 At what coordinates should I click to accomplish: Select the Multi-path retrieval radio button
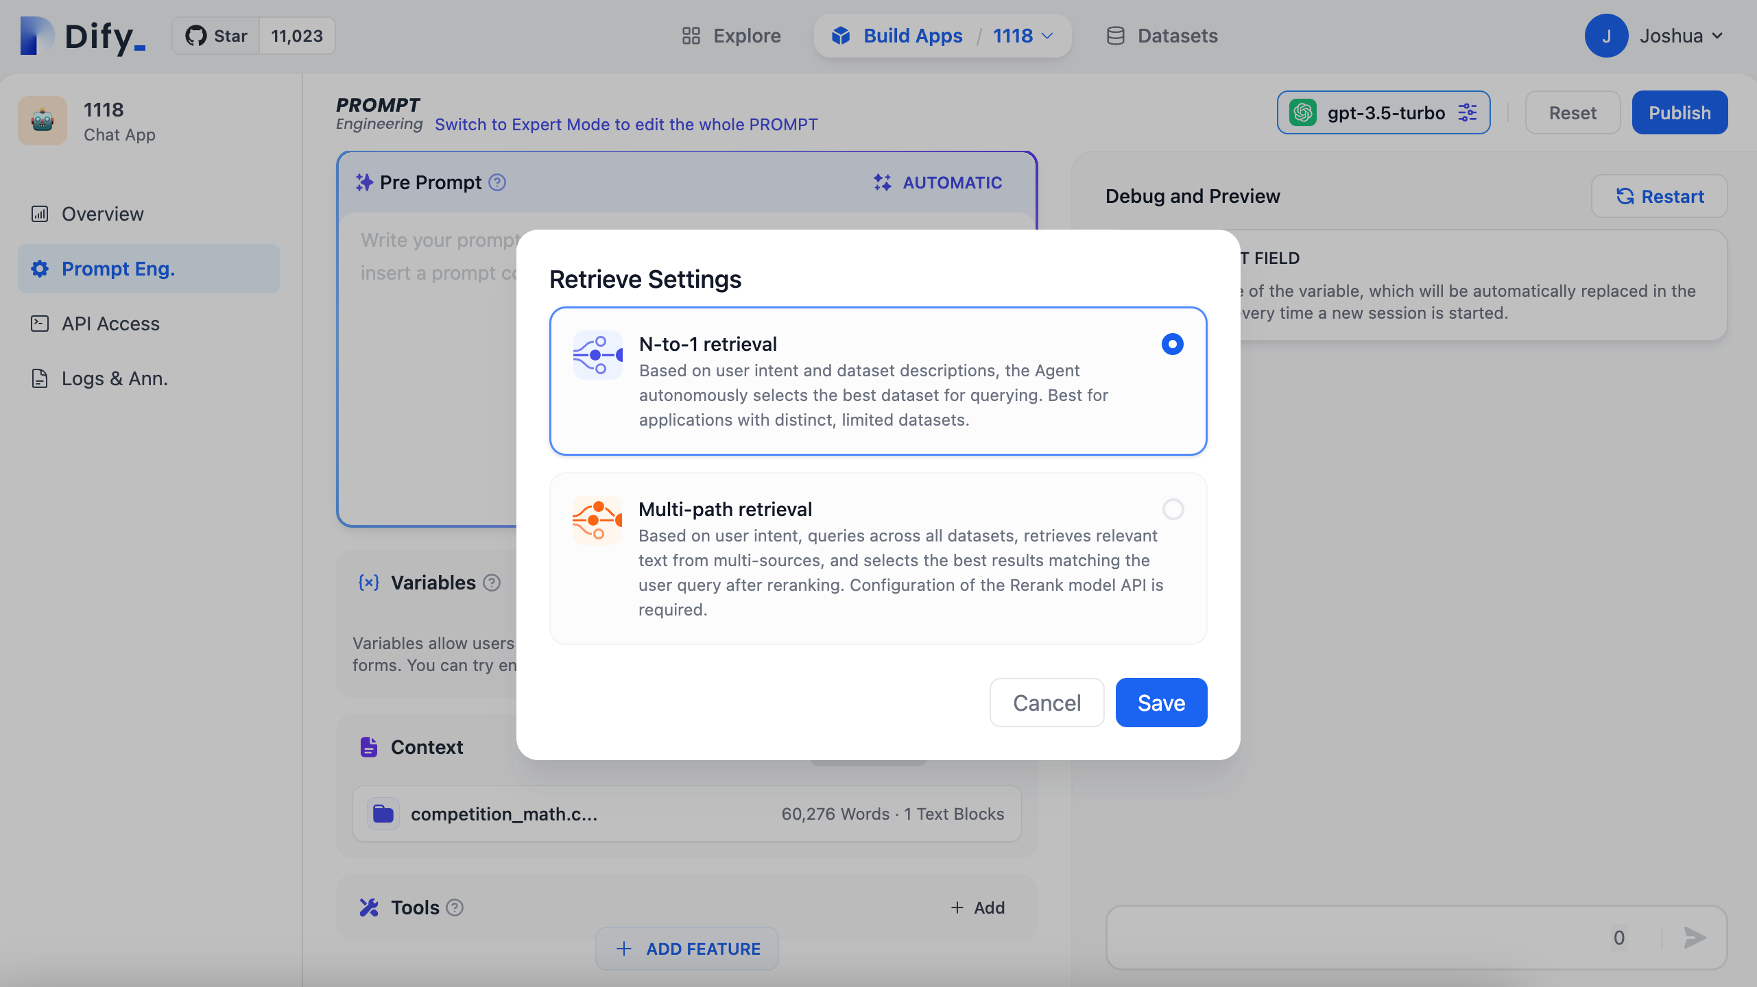coord(1173,509)
